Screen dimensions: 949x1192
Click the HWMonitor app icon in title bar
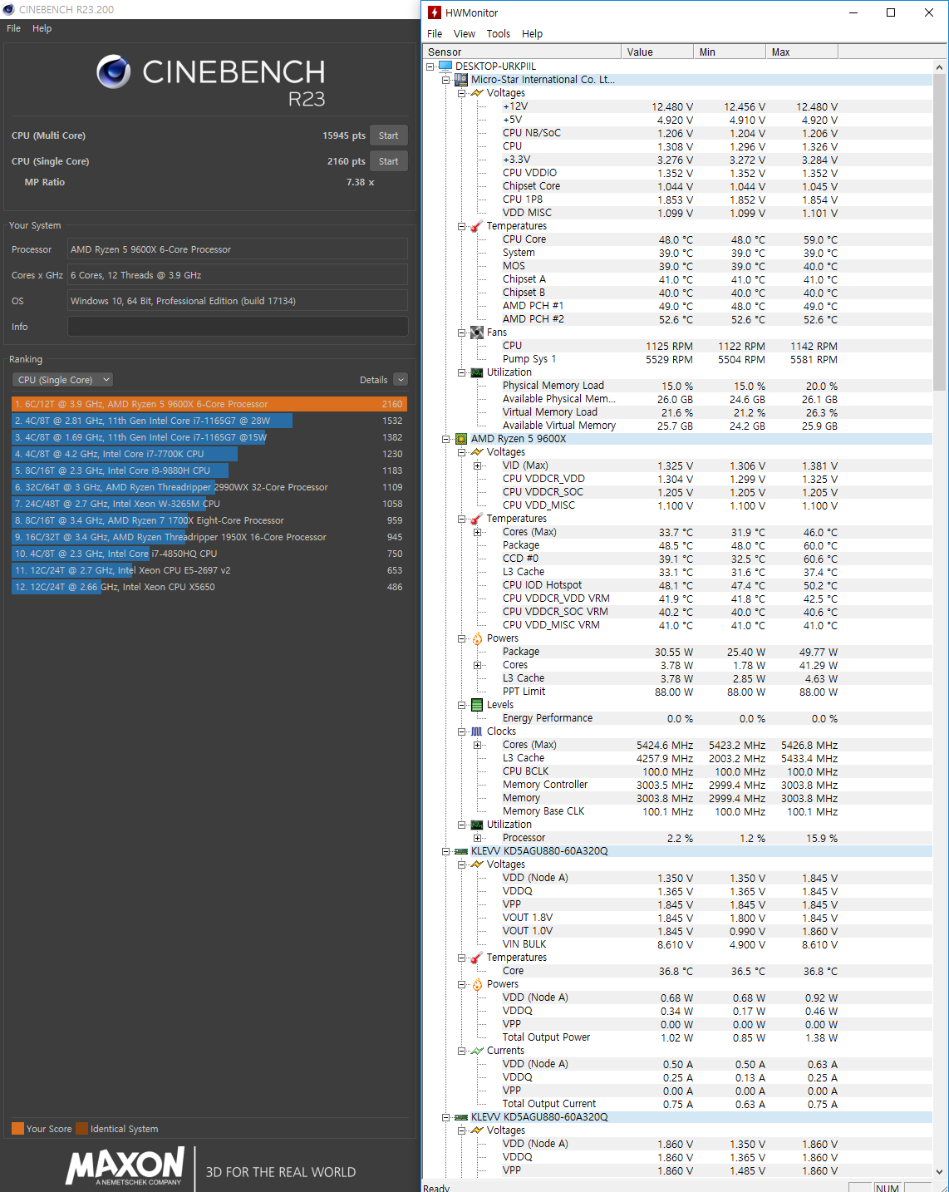pyautogui.click(x=435, y=12)
